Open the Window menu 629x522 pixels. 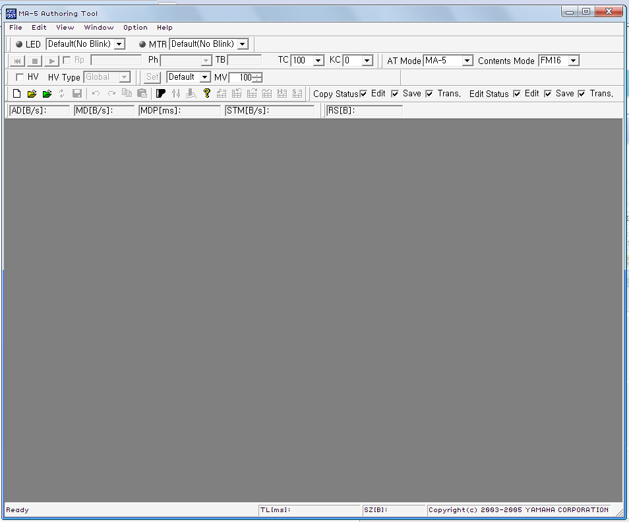99,27
